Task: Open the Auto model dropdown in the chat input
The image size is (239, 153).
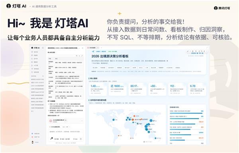Action: [x=76, y=139]
